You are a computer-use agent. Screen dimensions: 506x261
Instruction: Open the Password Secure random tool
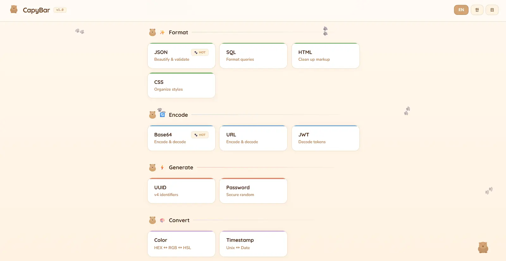tap(253, 191)
